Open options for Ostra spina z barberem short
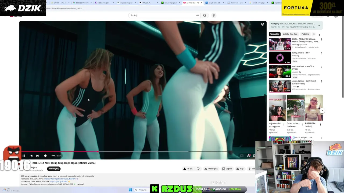Screen dimensions: 344x193 pos(302,125)
